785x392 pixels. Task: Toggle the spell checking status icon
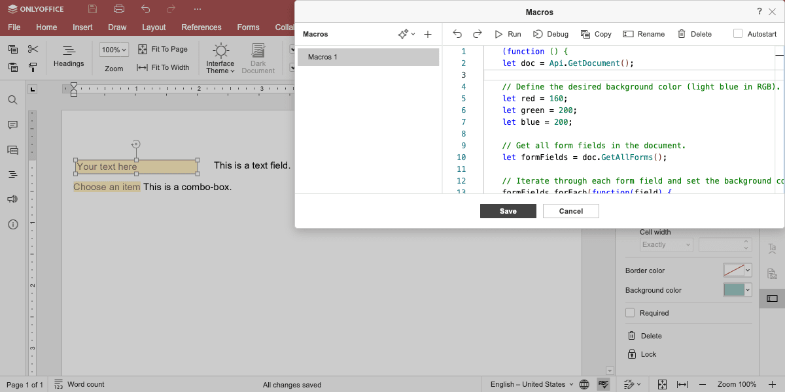(603, 384)
